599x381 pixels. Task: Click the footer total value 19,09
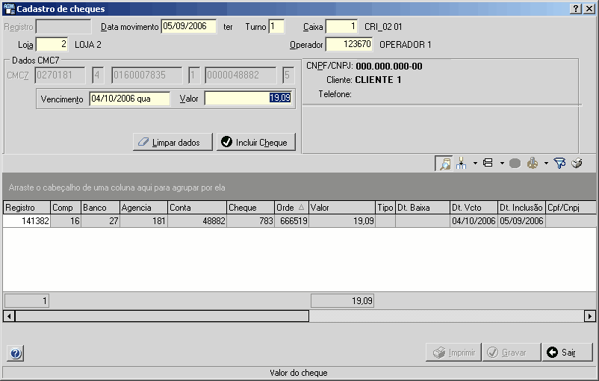tap(342, 301)
